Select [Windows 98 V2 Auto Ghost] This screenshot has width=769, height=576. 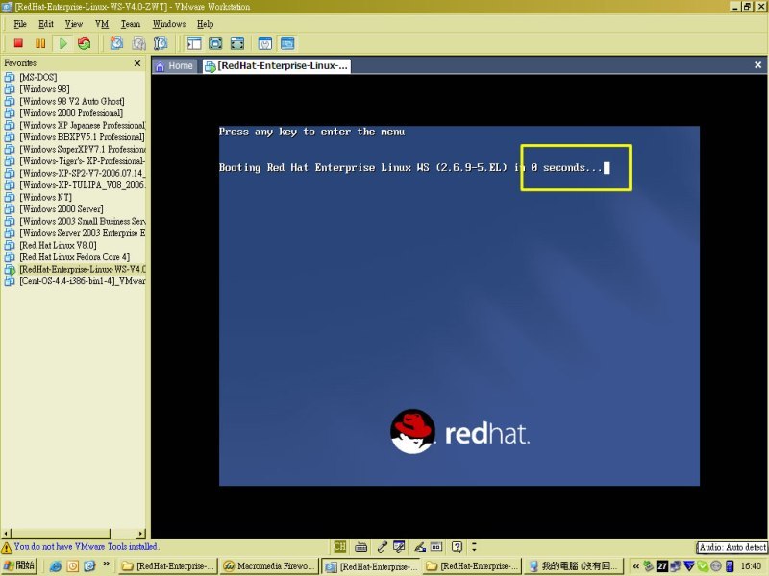pos(71,101)
